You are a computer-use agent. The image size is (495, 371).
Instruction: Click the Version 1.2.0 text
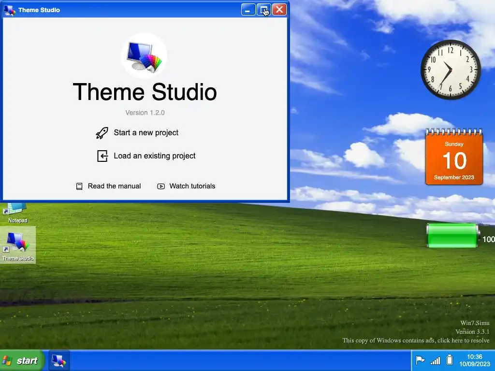145,113
